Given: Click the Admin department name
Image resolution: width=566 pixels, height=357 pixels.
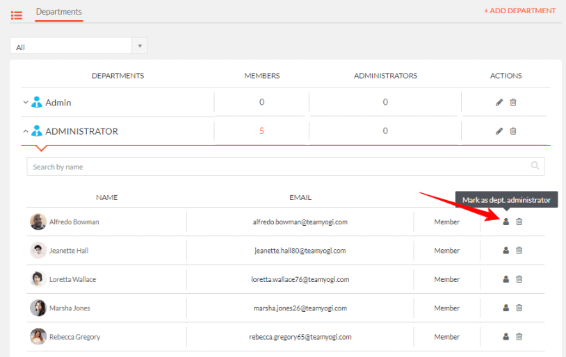Looking at the screenshot, I should click(x=58, y=103).
